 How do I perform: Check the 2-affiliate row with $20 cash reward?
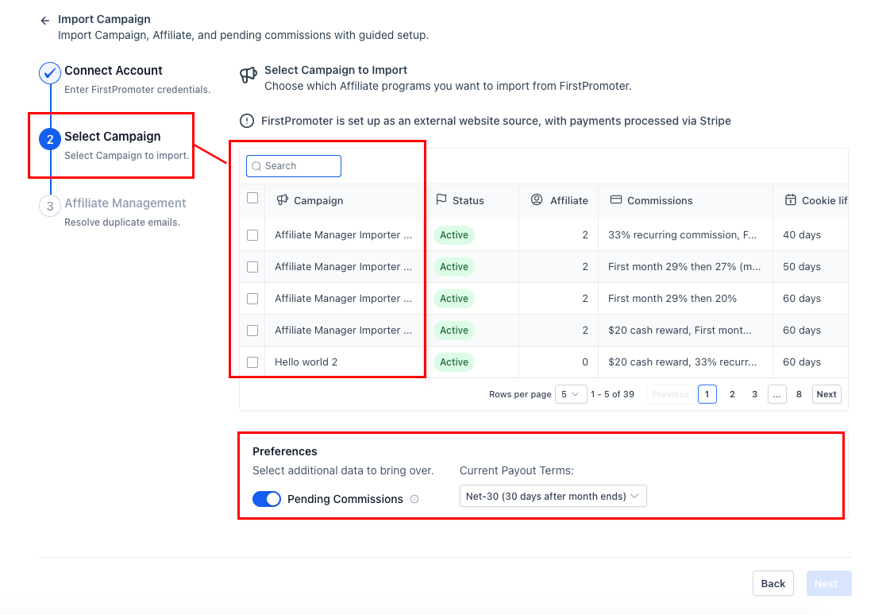pos(252,331)
